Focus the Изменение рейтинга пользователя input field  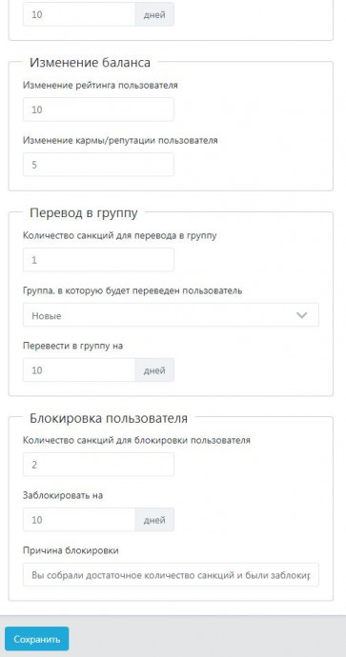98,109
